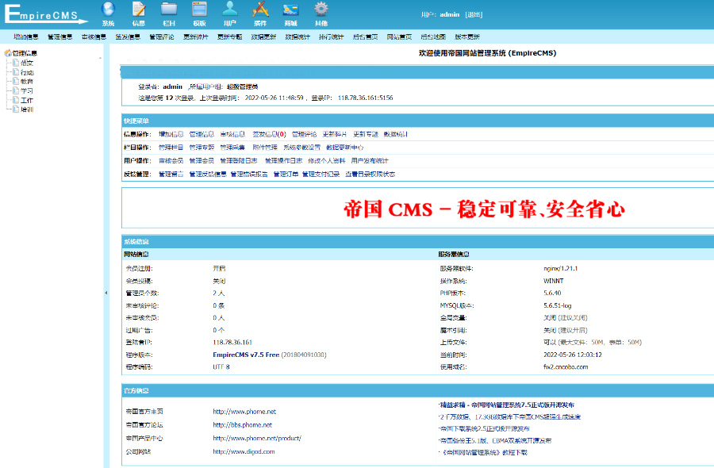This screenshot has height=468, width=714.
Task: Open 版本更新 from the submenu bar
Action: coord(467,36)
